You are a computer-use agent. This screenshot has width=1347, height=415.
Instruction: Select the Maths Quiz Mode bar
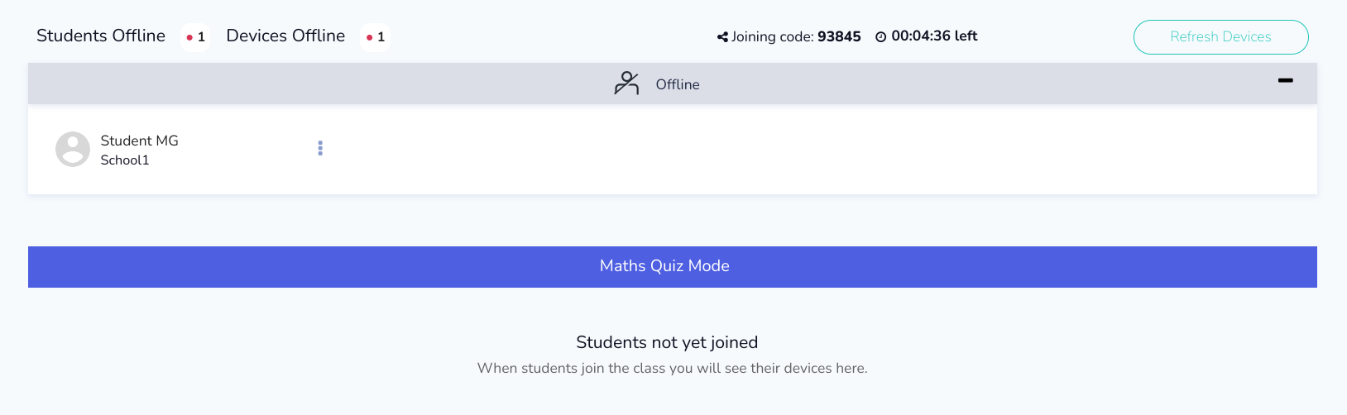pos(673,266)
